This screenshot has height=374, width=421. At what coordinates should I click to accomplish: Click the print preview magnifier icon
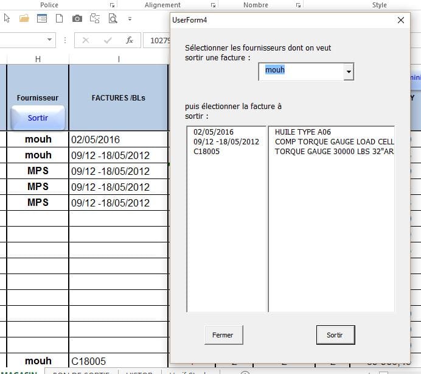[x=113, y=18]
